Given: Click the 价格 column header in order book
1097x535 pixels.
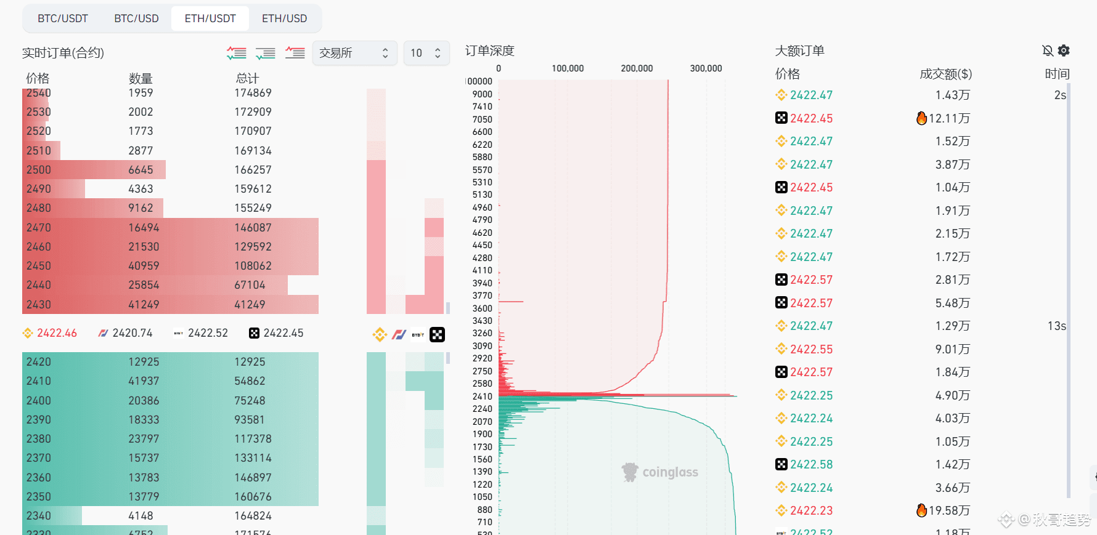Looking at the screenshot, I should click(x=38, y=78).
